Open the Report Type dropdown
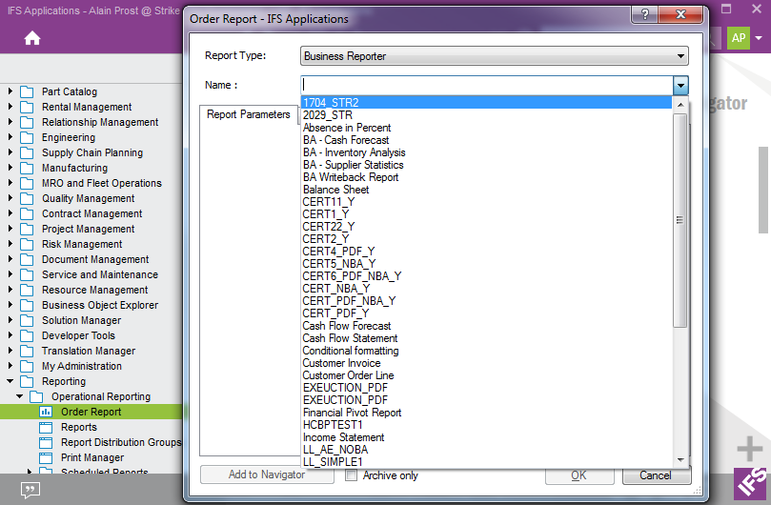Viewport: 771px width, 505px height. coord(680,56)
